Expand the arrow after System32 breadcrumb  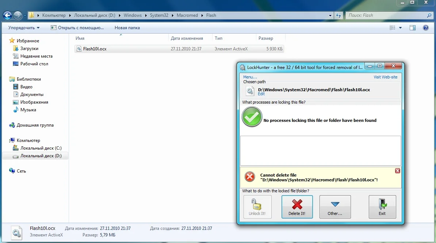(x=173, y=15)
